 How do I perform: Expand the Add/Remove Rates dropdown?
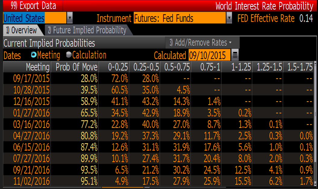pos(202,43)
